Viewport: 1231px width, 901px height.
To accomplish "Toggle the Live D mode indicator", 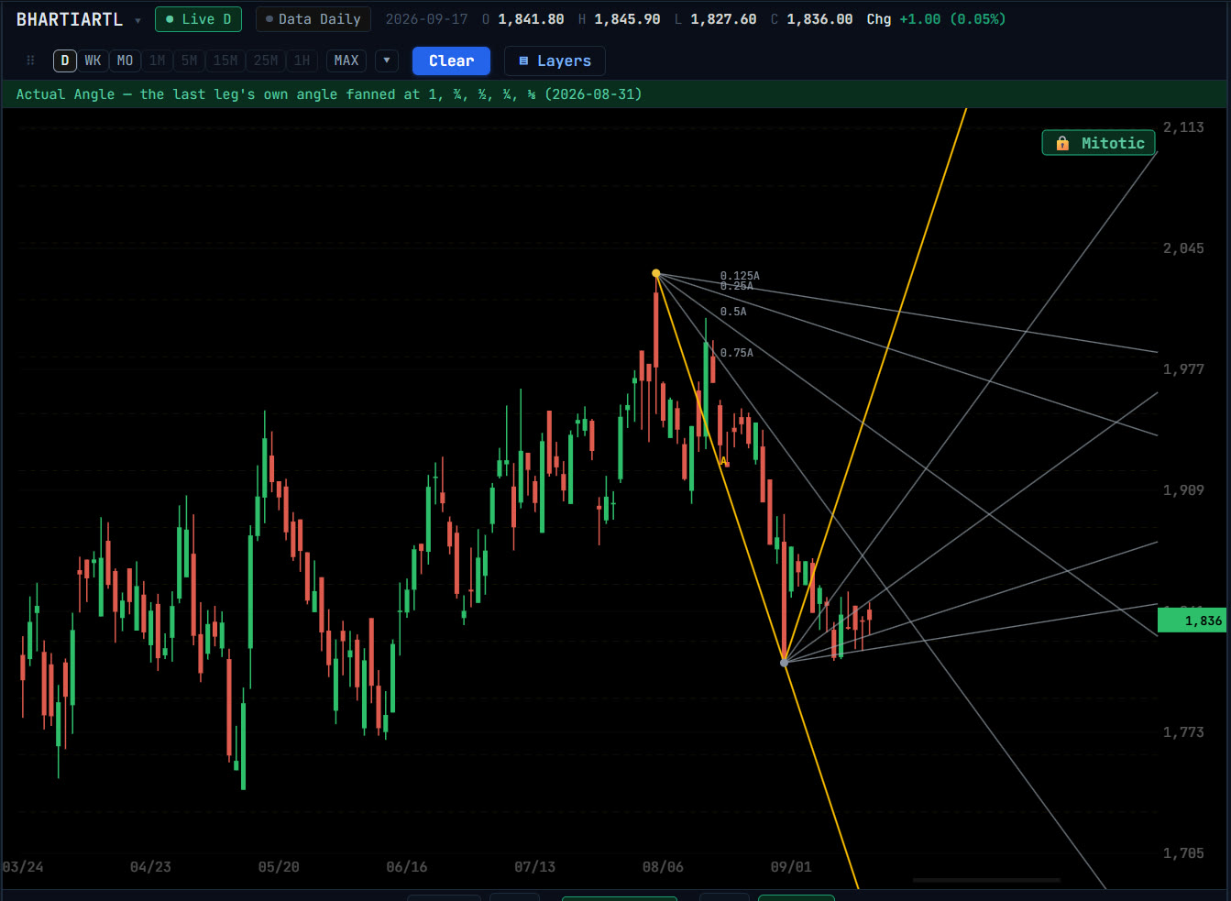I will (x=198, y=19).
